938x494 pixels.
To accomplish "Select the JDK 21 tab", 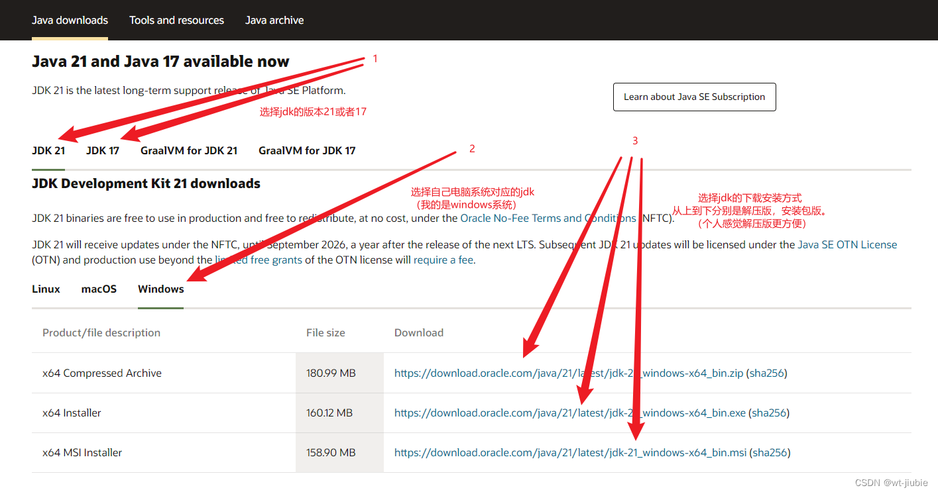I will coord(48,150).
